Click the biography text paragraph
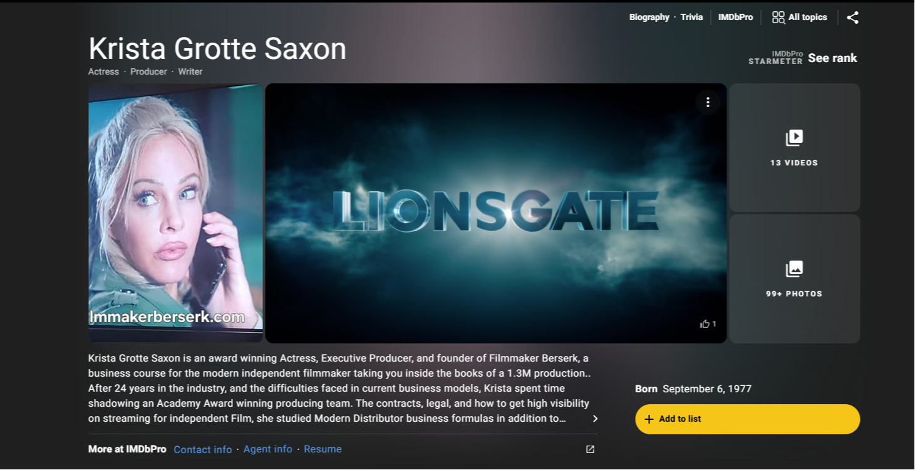This screenshot has width=915, height=470. (339, 389)
